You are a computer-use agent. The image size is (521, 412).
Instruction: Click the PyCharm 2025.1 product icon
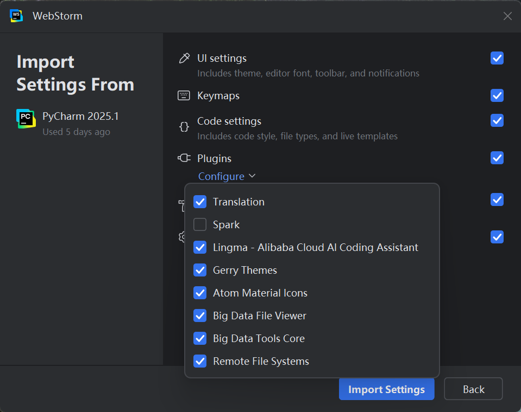(x=26, y=119)
